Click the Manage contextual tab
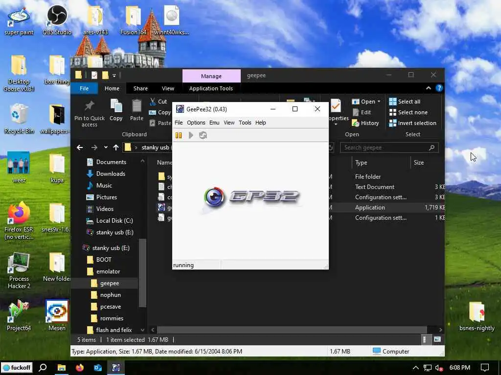 pyautogui.click(x=211, y=76)
